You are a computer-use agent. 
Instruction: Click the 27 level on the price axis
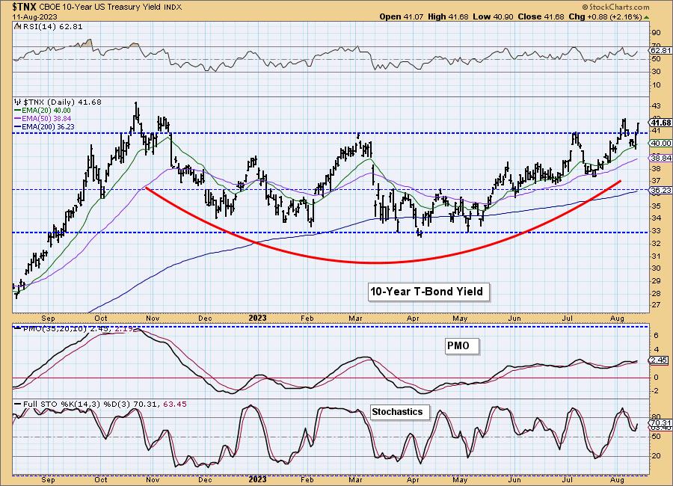click(655, 305)
